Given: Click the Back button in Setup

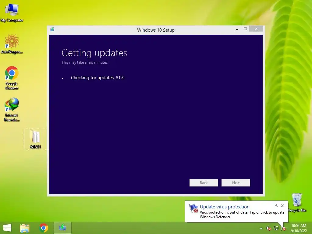Looking at the screenshot, I should [204, 183].
